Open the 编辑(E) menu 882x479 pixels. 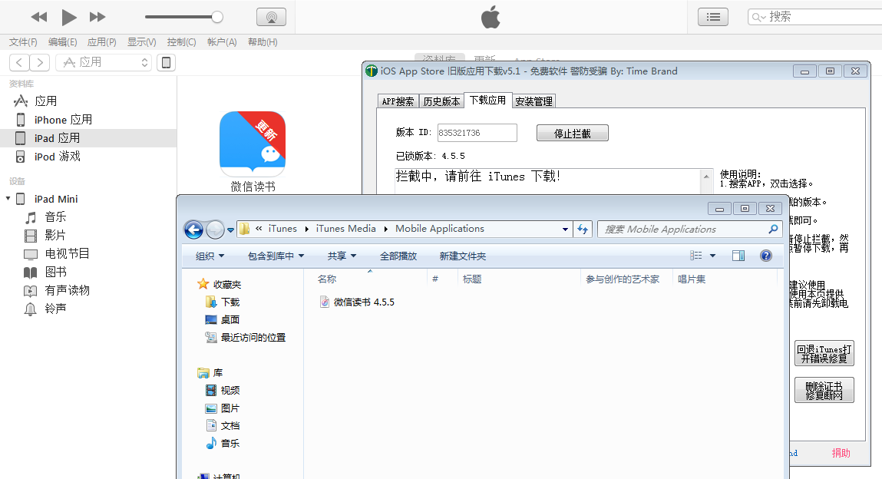(x=62, y=42)
